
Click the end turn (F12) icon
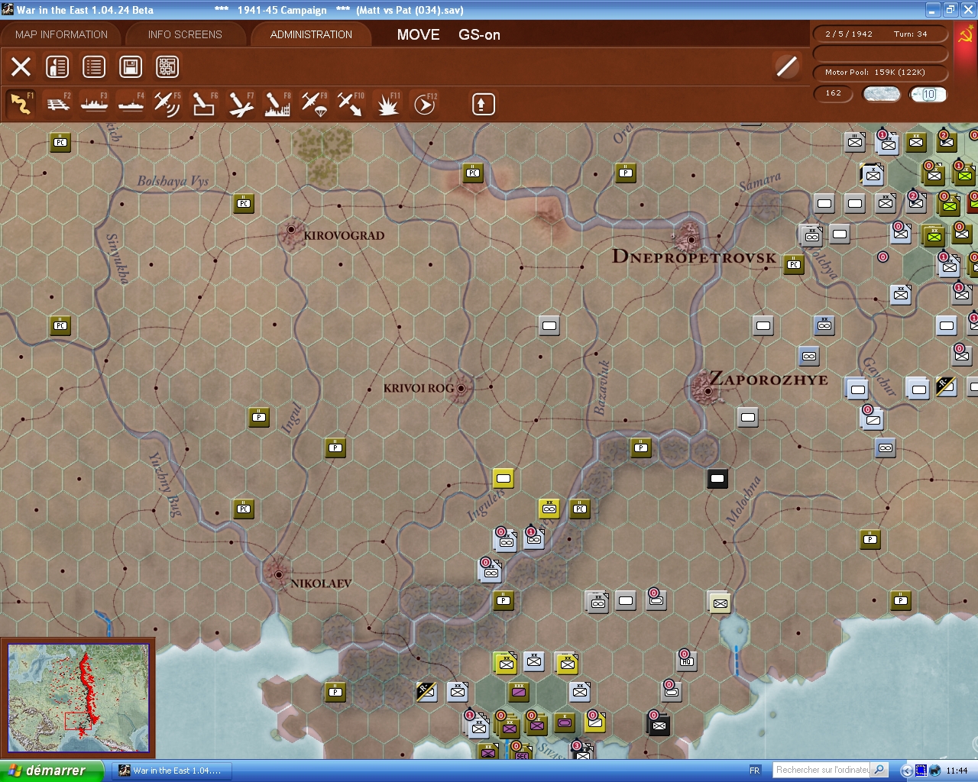(424, 104)
